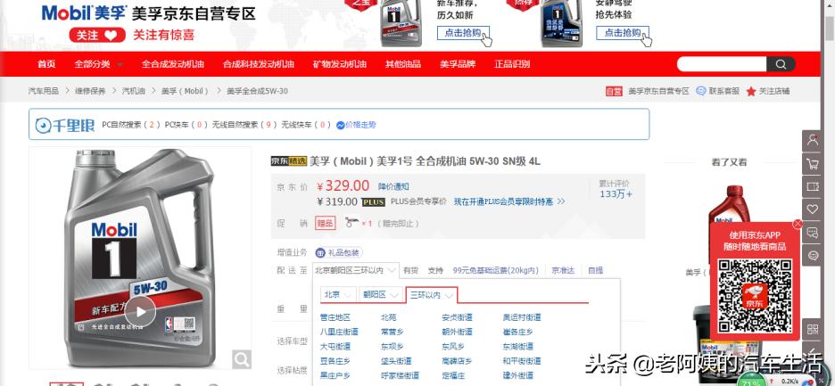
Task: Click the 降价通知 price drop link
Action: tap(393, 187)
